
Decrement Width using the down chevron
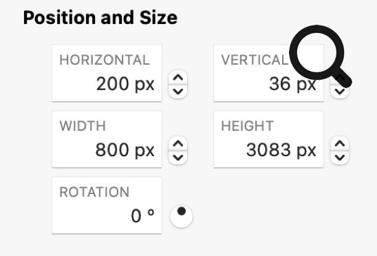(x=178, y=158)
